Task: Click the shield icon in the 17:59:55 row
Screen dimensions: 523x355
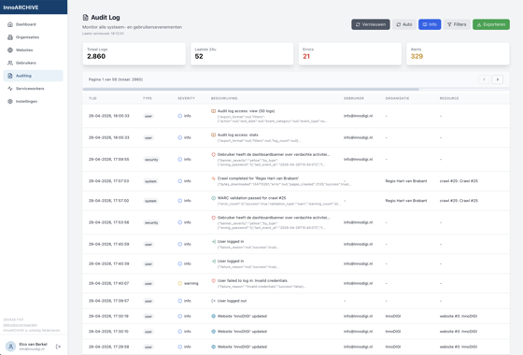Action: coord(214,154)
